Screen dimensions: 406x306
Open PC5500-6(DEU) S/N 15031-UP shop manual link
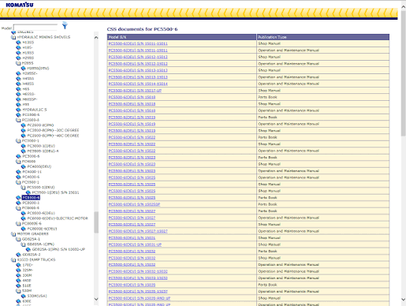[x=135, y=244]
